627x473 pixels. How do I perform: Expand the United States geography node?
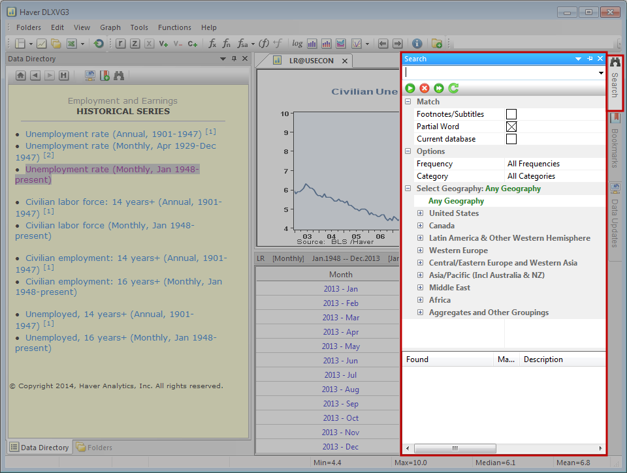(420, 213)
